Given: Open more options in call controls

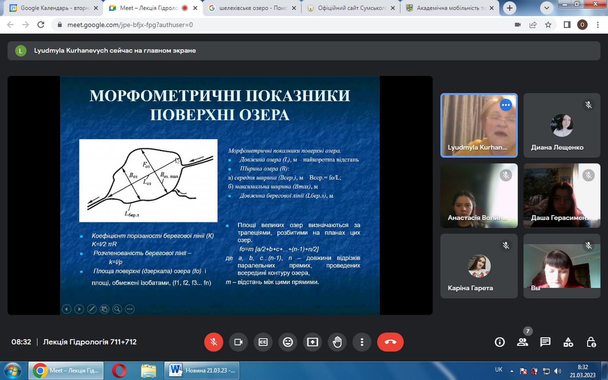Looking at the screenshot, I should [362, 342].
